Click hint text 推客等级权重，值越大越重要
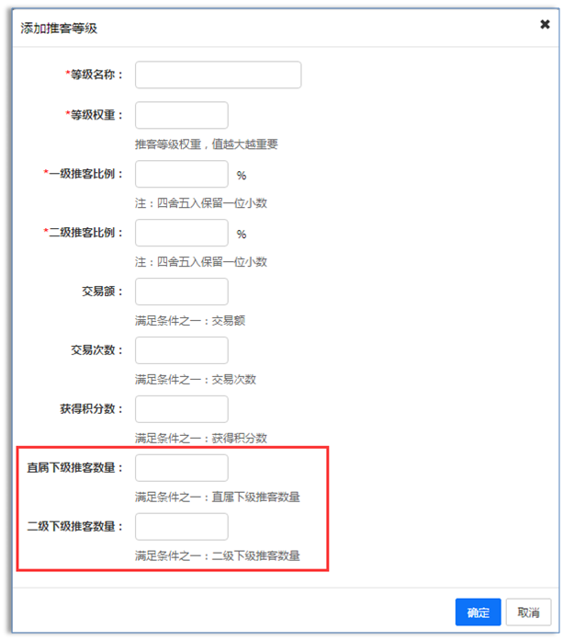The height and width of the screenshot is (641, 563). click(207, 143)
